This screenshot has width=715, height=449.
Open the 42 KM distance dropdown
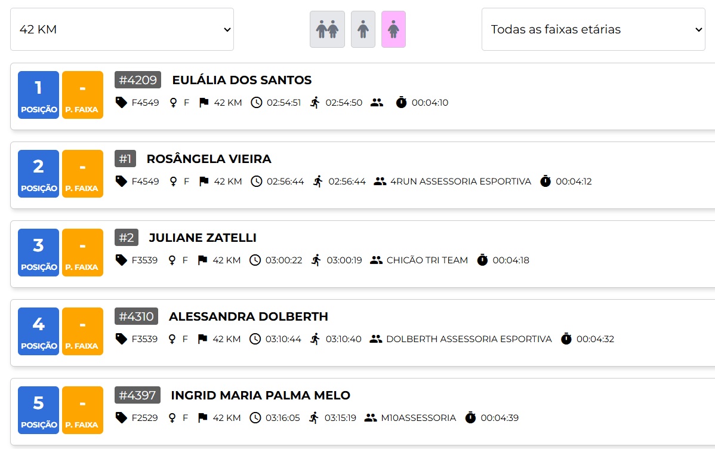(x=122, y=29)
